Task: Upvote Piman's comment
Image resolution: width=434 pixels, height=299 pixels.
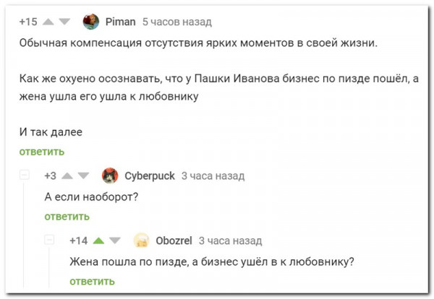Action: point(49,22)
